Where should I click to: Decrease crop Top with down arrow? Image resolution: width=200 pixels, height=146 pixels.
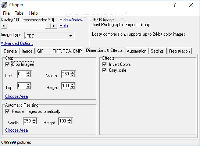point(28,87)
